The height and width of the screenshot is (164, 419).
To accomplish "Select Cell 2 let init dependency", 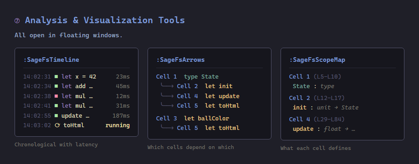I will pyautogui.click(x=204, y=86).
